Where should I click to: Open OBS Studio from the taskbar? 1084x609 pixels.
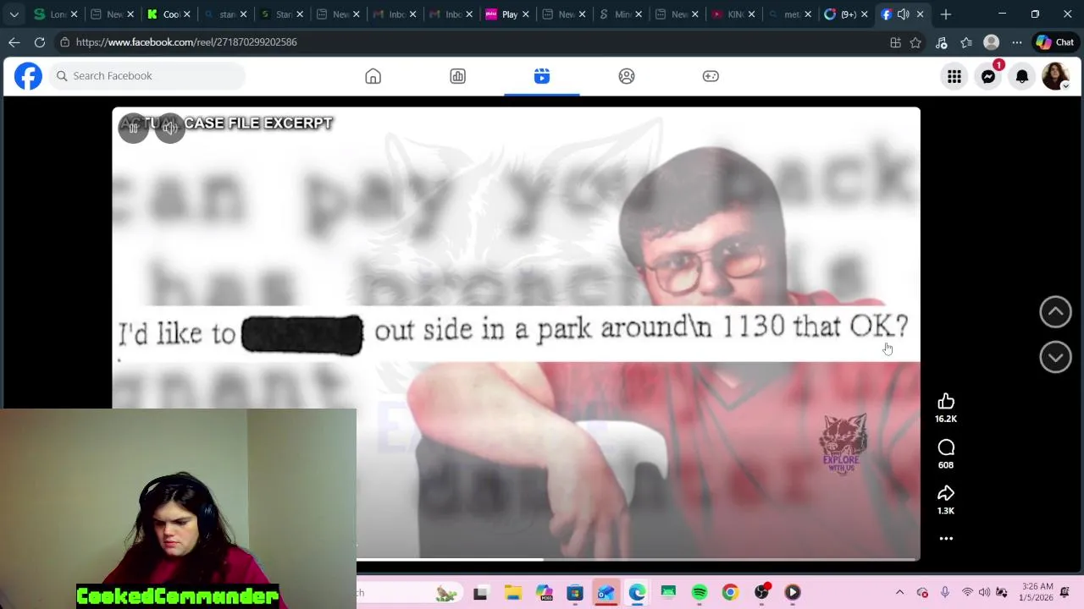761,593
